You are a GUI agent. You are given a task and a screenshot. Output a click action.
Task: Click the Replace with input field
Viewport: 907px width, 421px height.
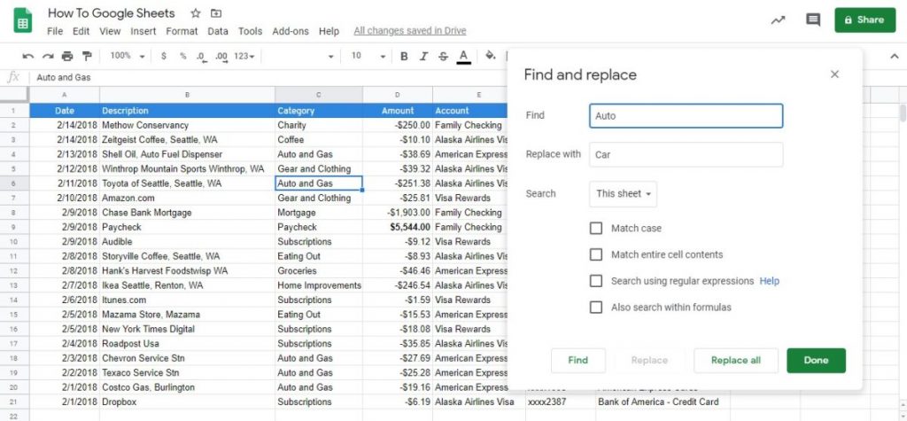(x=686, y=154)
